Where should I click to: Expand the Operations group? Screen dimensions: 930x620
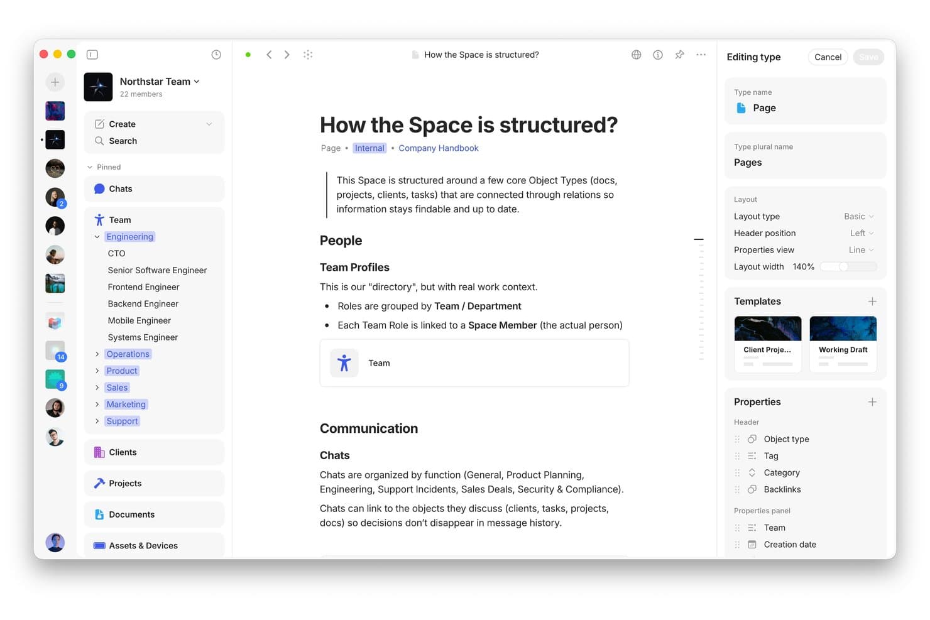click(x=97, y=354)
